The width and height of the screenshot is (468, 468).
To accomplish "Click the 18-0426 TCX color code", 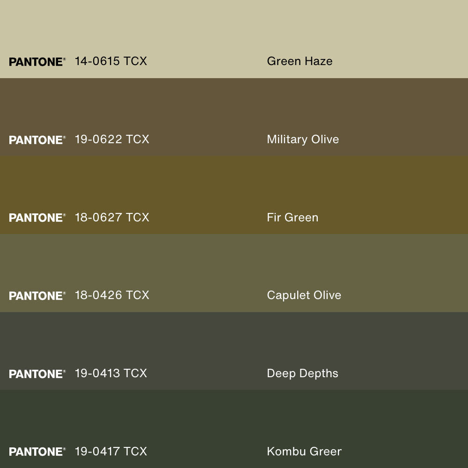I will coord(112,295).
